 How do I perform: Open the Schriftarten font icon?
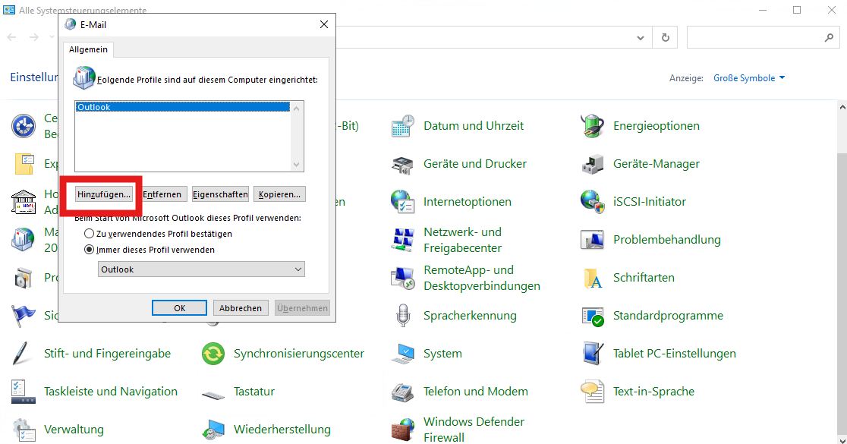593,279
